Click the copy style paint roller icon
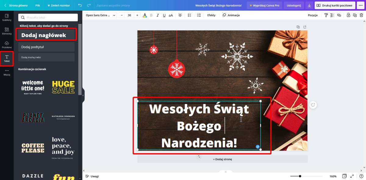Image resolution: width=366 pixels, height=180 pixels. point(326,15)
